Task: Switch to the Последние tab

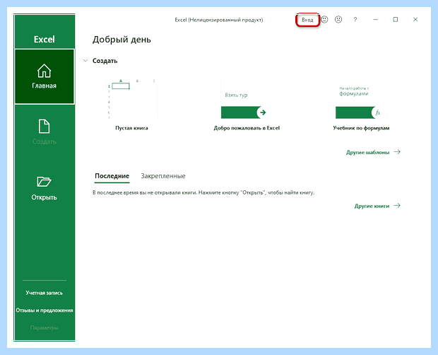Action: click(x=112, y=176)
